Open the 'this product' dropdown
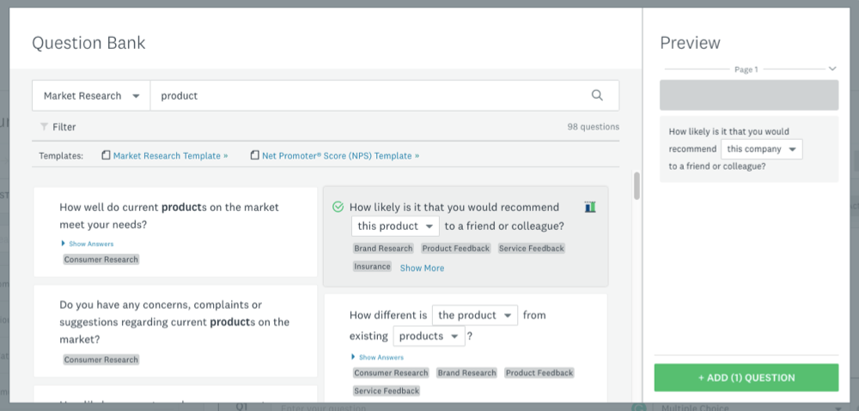859x411 pixels. [395, 227]
